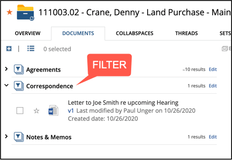This screenshot has height=160, width=232.
Task: Click the workspace folder icon in header
Action: (x=26, y=13)
